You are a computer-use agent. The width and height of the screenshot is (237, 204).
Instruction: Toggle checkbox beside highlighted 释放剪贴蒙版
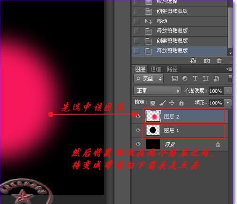tap(137, 51)
